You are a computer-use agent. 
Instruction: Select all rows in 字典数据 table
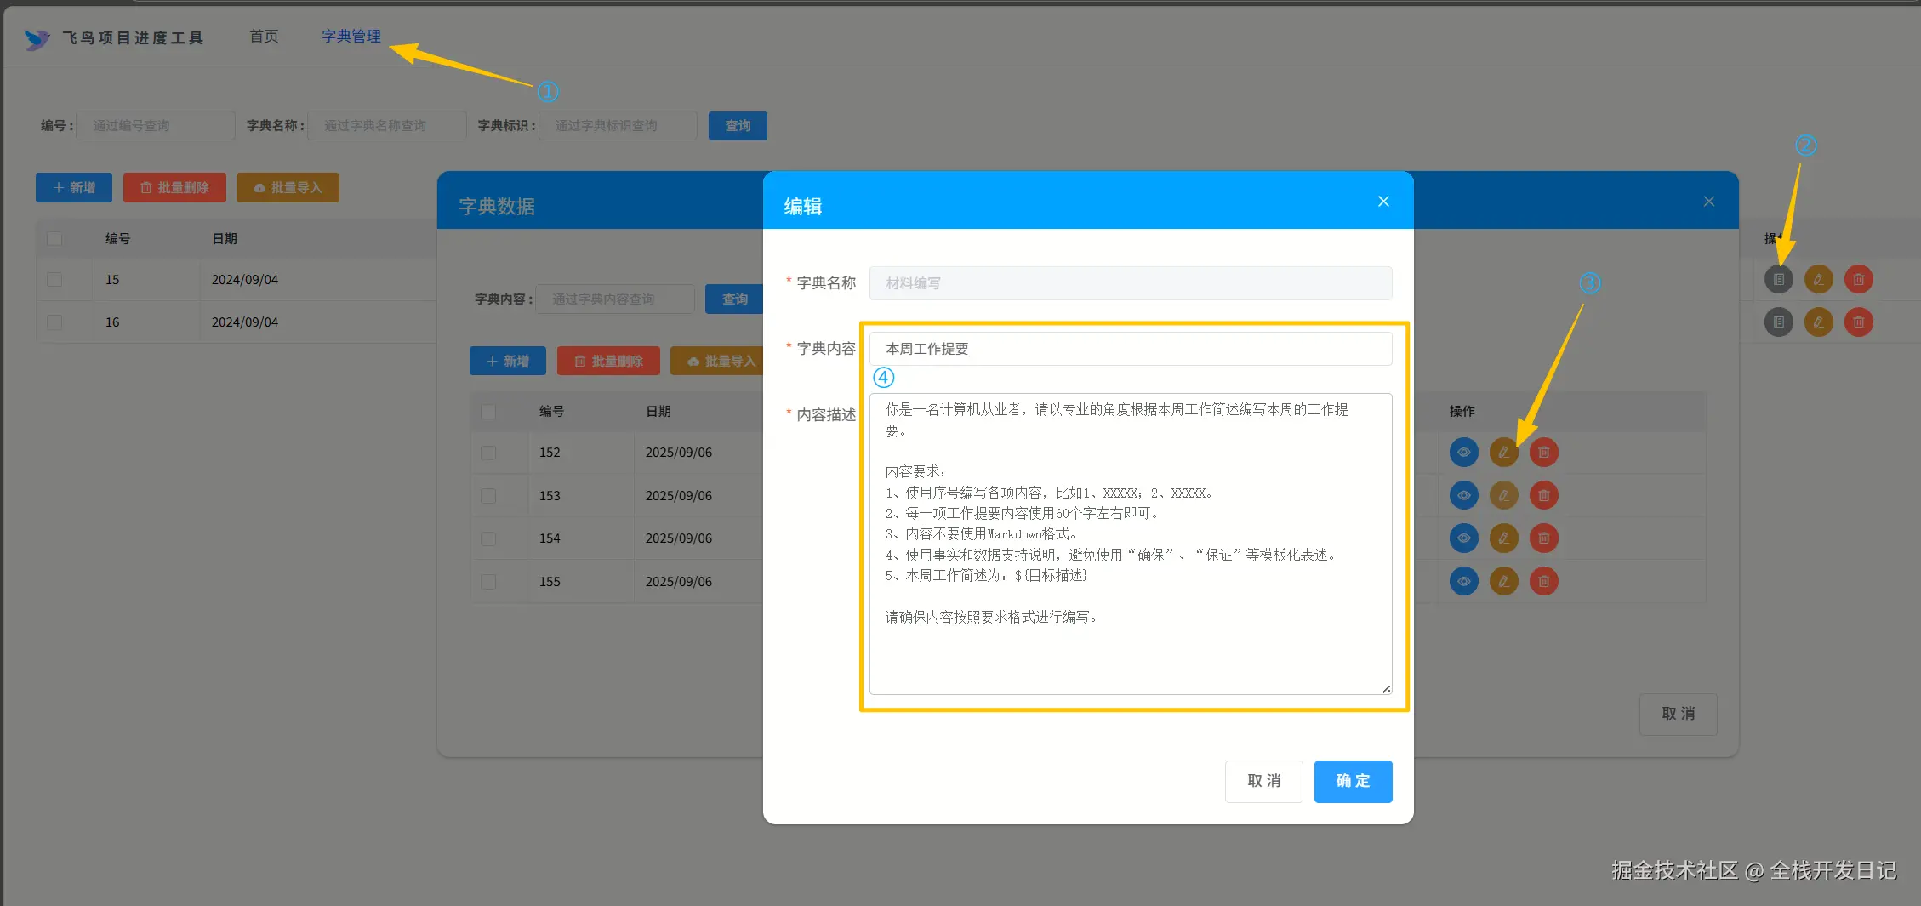[488, 411]
